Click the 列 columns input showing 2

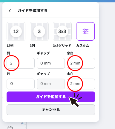(x=21, y=63)
